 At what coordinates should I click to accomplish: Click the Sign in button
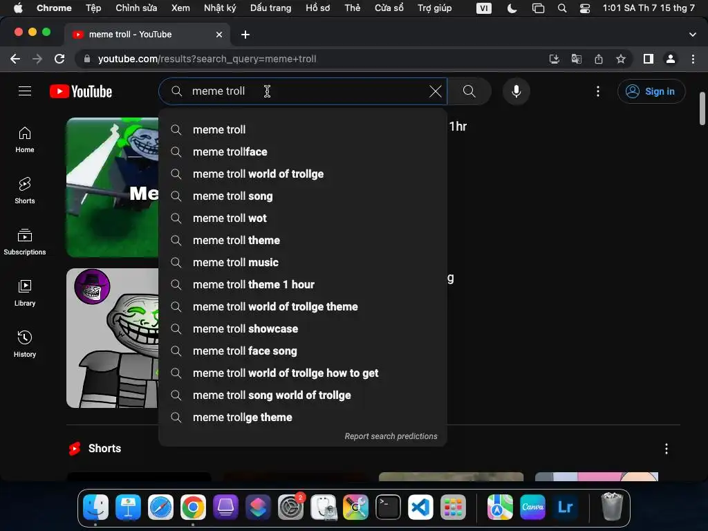coord(651,91)
